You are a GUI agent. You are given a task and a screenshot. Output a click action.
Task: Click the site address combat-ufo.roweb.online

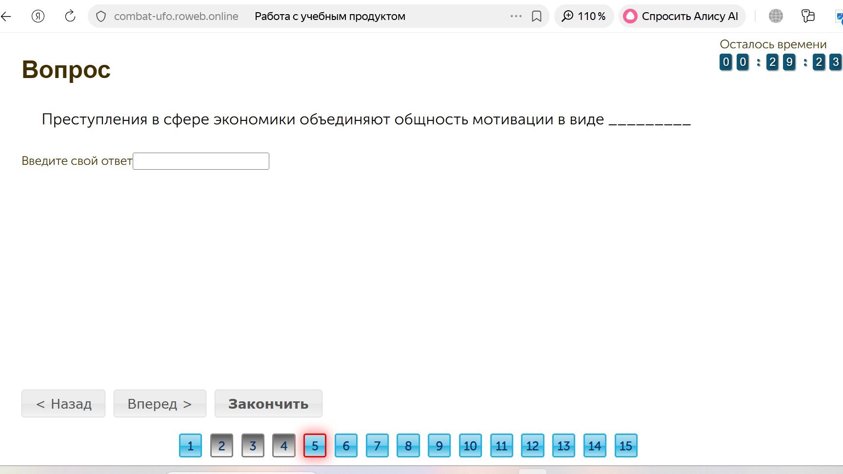pyautogui.click(x=176, y=16)
